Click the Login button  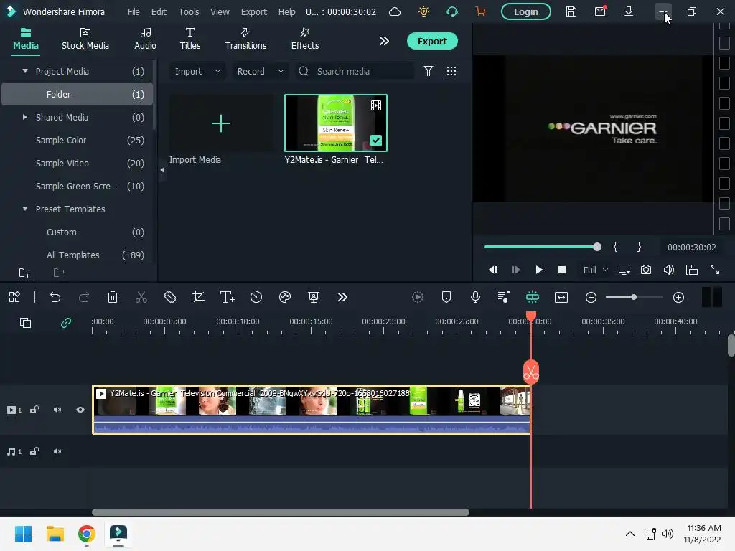pyautogui.click(x=526, y=11)
